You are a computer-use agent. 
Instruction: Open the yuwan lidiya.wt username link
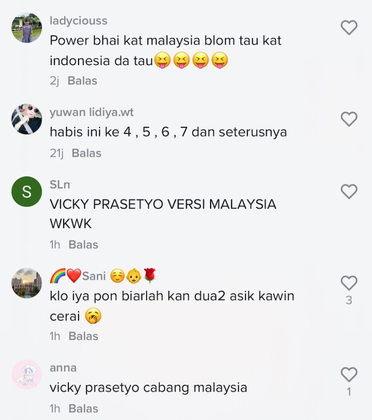91,112
